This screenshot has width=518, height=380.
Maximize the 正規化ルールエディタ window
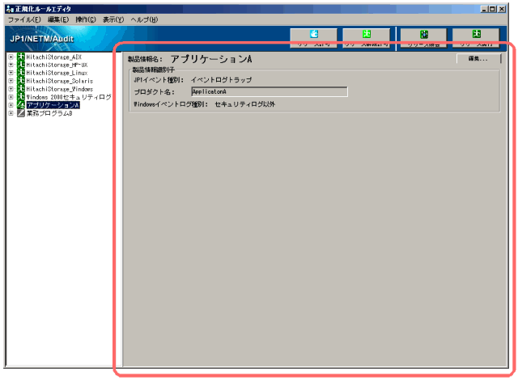pos(492,9)
